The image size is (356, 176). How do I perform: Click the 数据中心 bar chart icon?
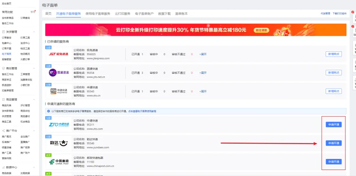[3, 167]
